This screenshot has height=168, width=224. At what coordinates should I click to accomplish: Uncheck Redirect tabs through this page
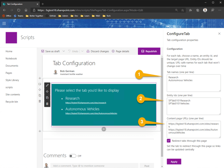(x=169, y=141)
